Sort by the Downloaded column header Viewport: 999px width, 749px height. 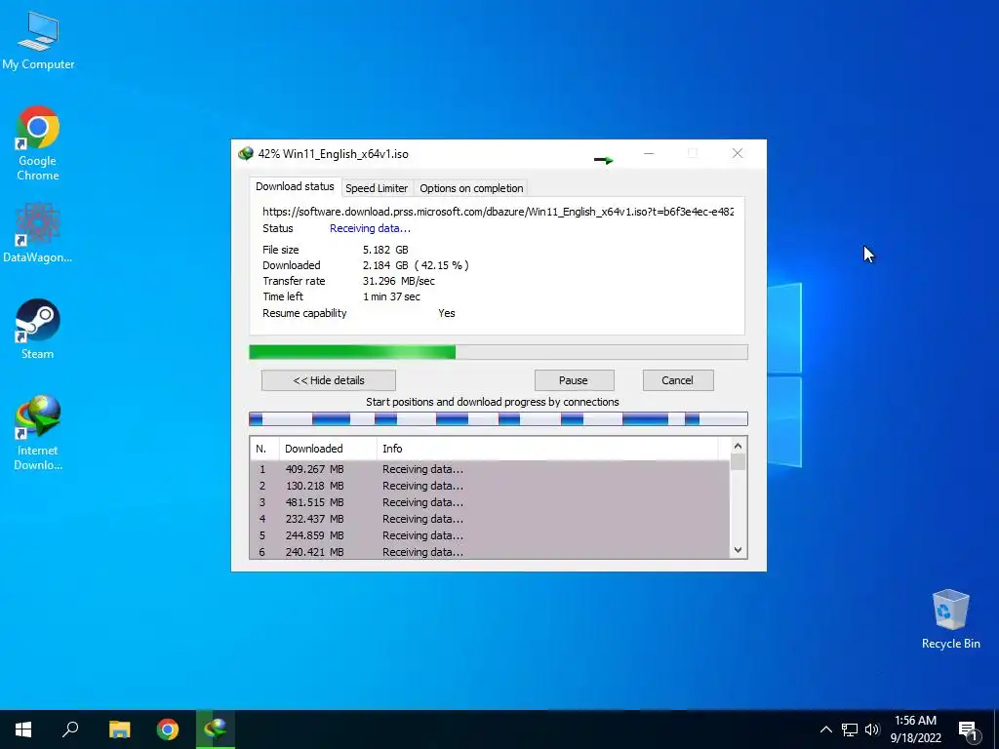328,449
